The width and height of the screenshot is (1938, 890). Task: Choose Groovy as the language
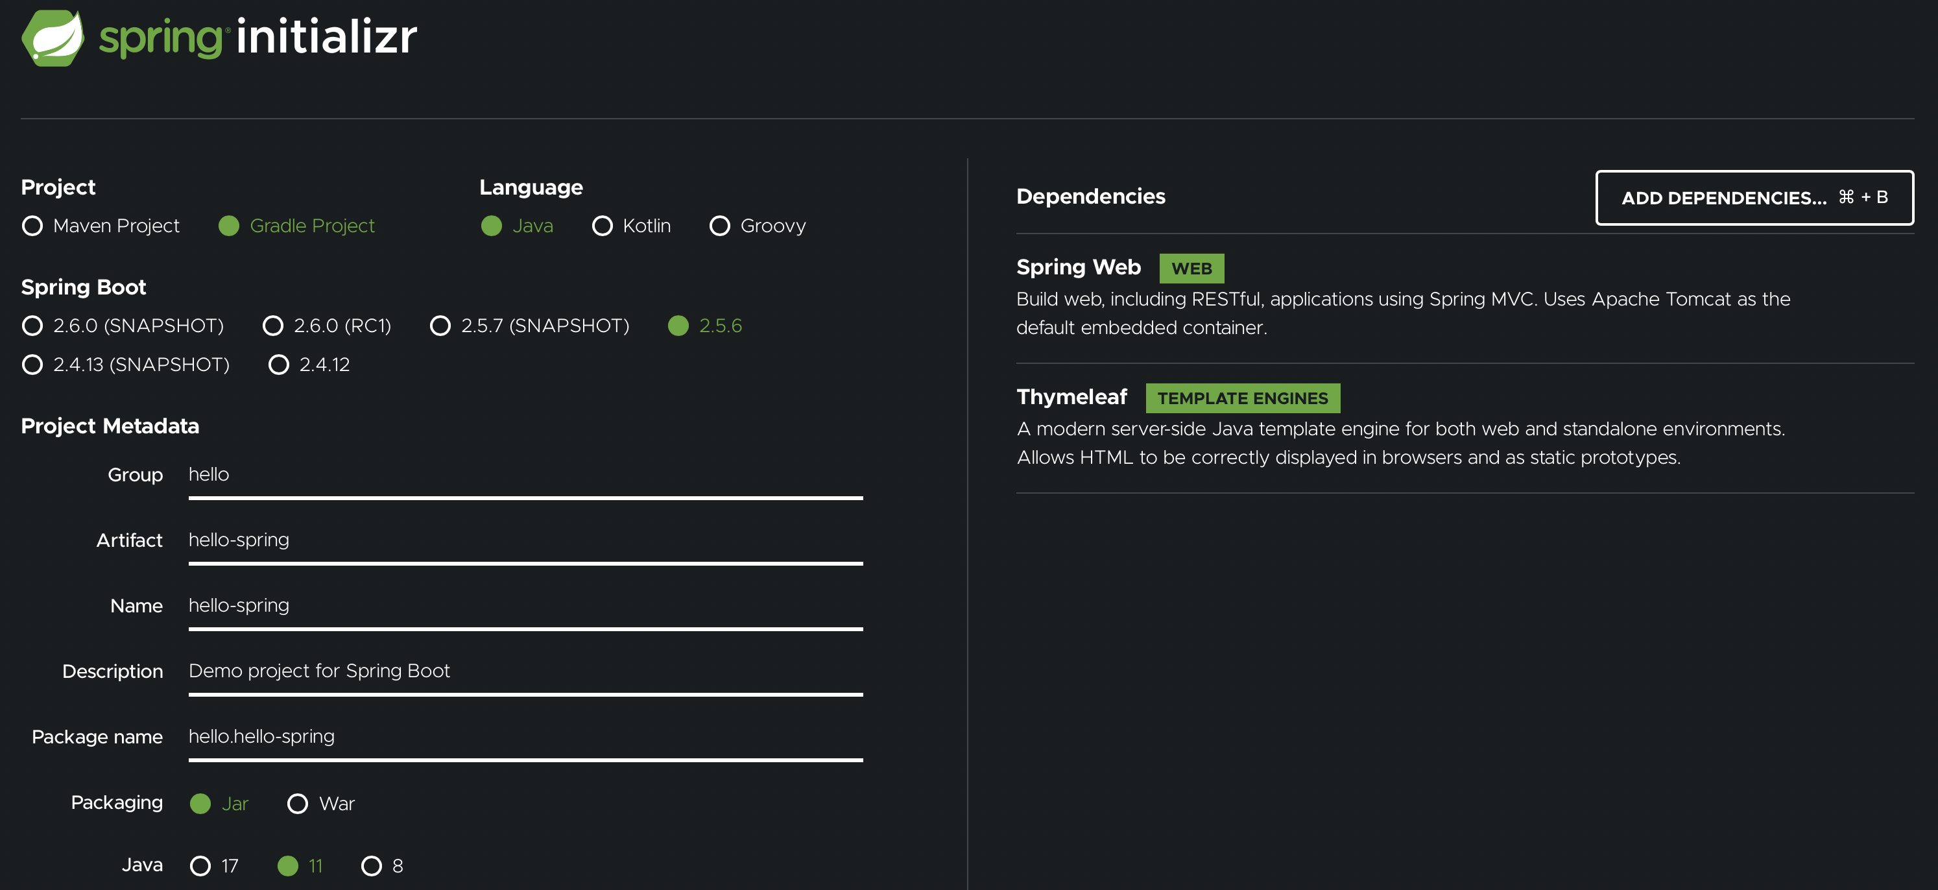[x=719, y=226]
